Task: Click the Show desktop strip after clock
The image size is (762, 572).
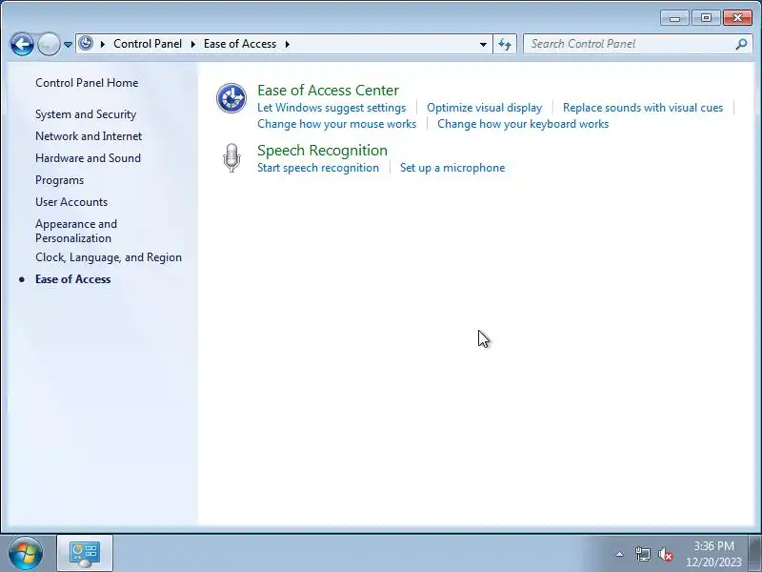Action: [754, 554]
